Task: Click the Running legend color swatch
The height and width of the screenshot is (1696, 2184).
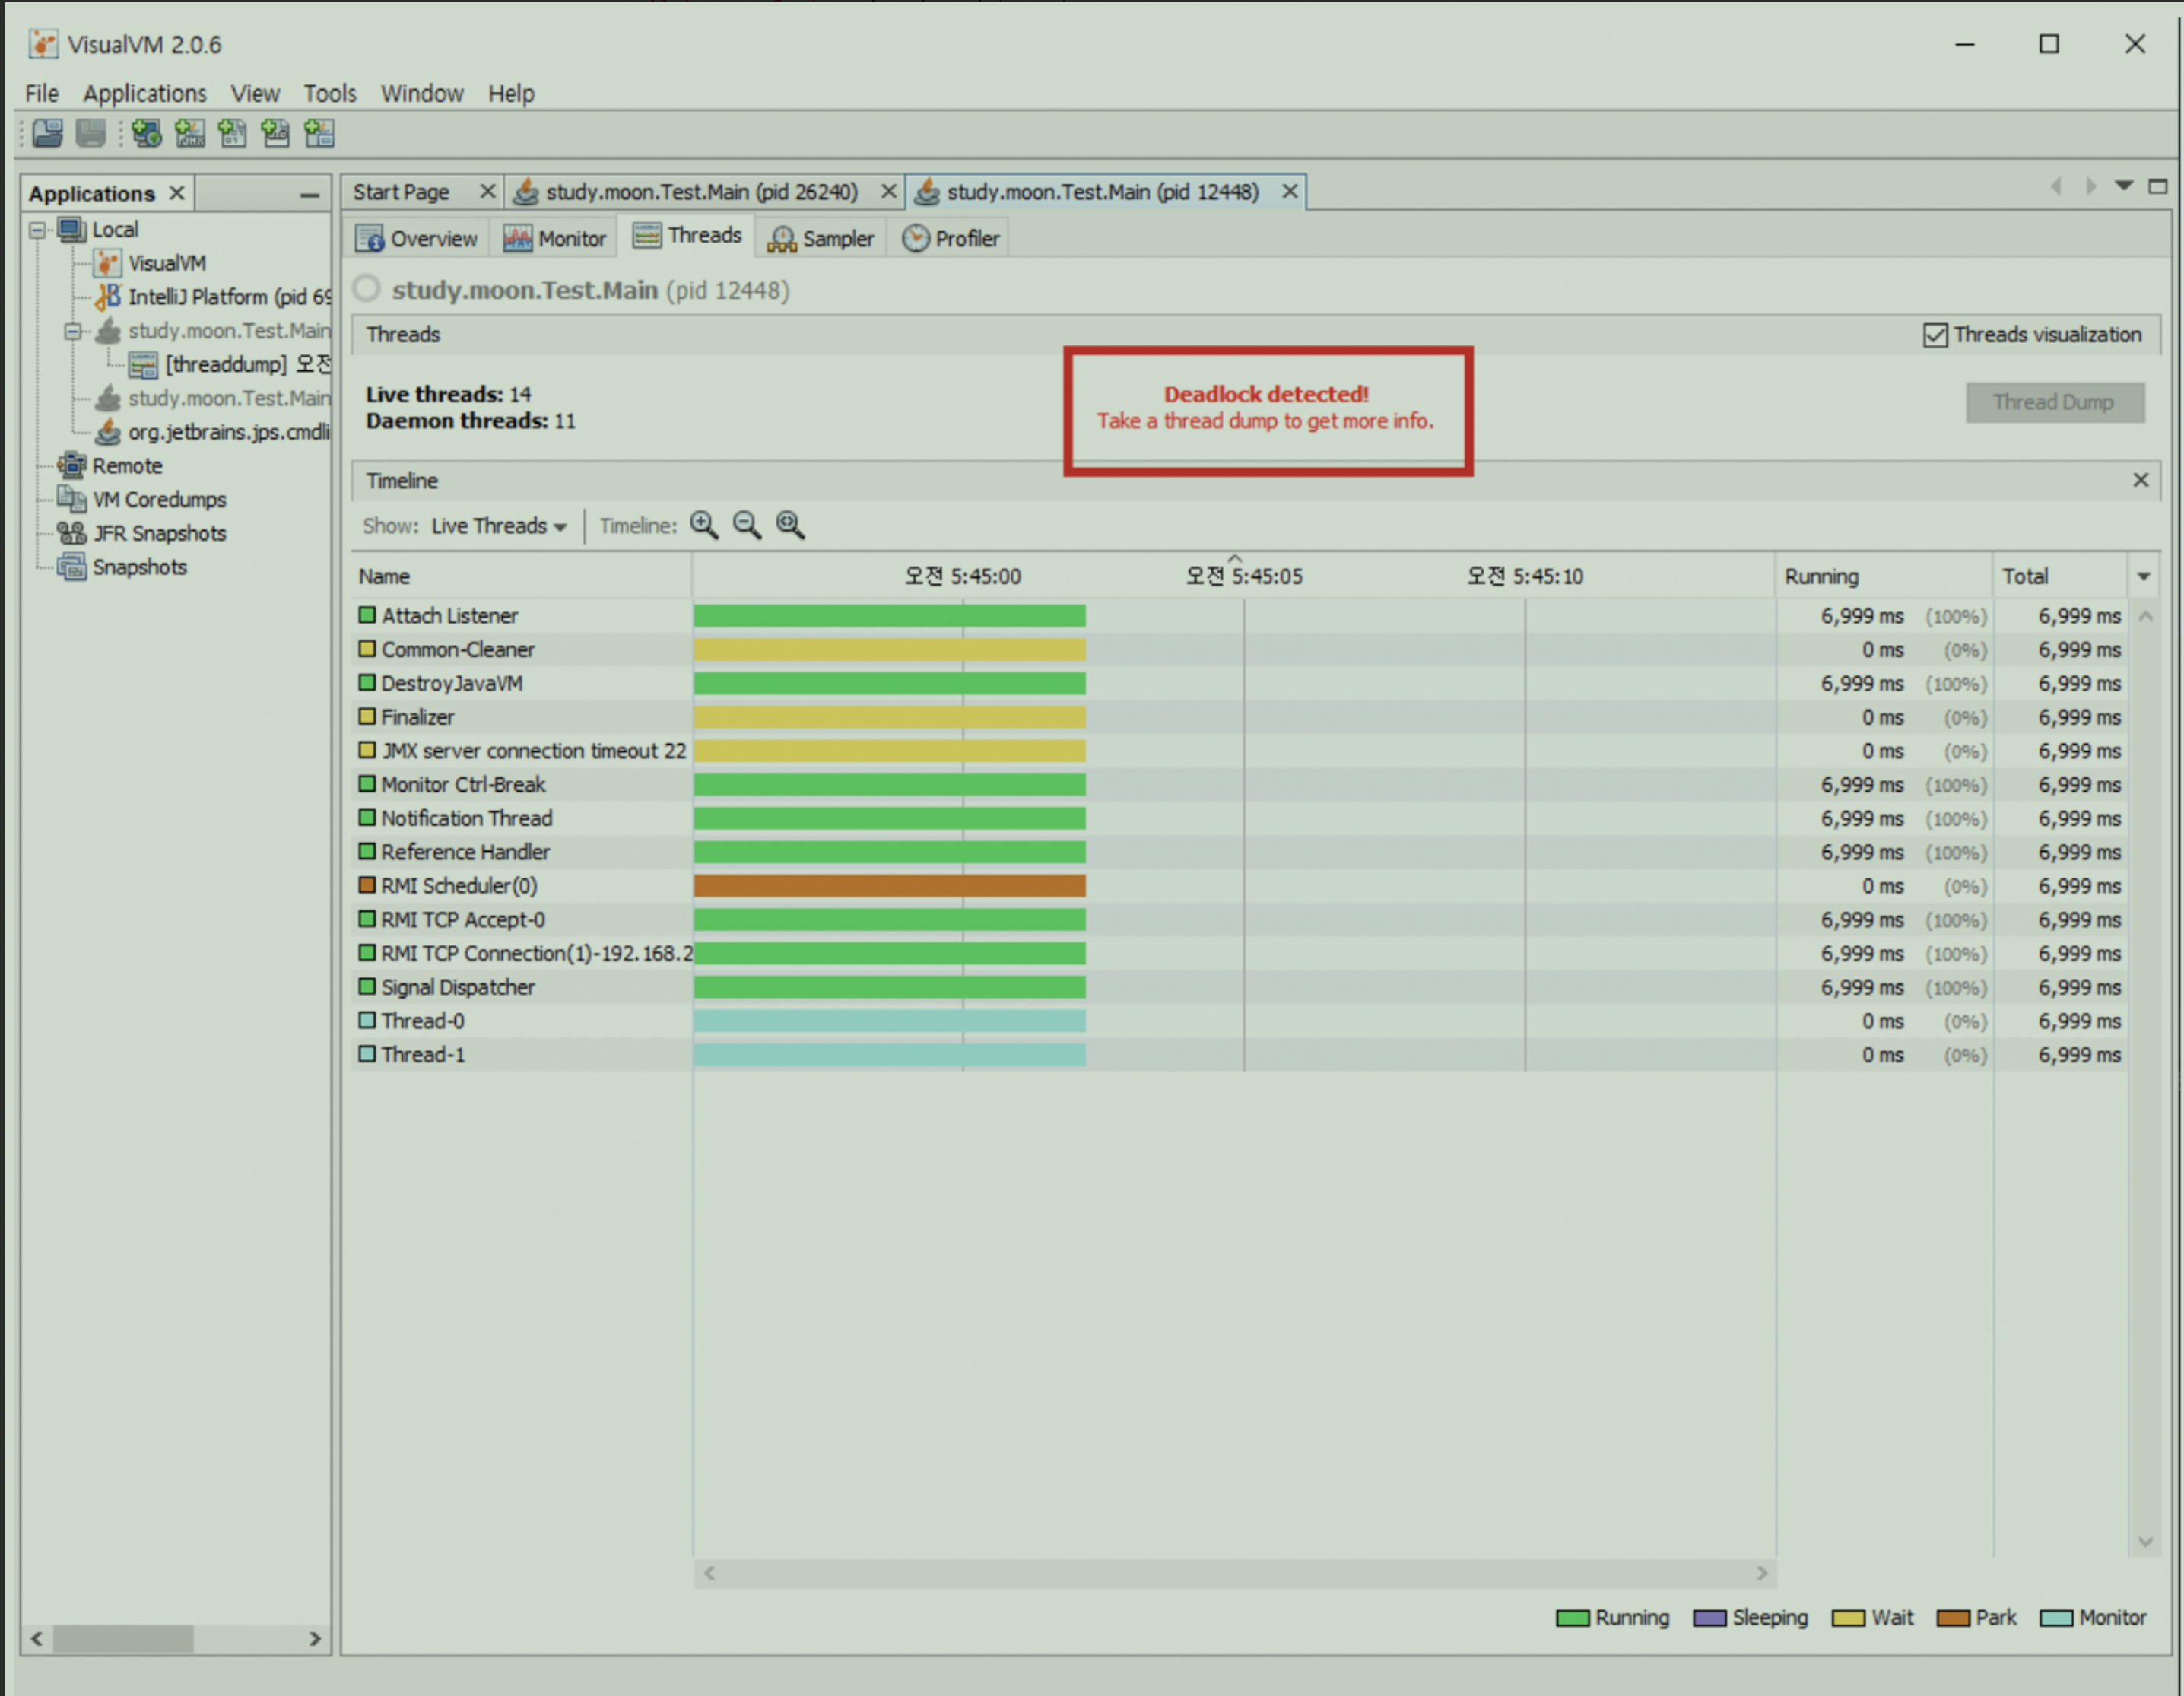Action: pyautogui.click(x=1572, y=1618)
